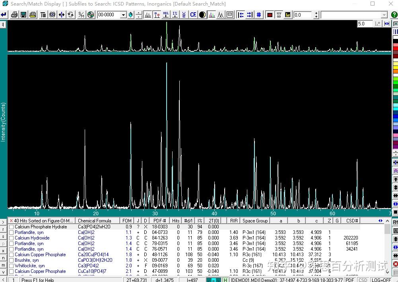This screenshot has width=398, height=282.
Task: Click the CF toolbar button
Action: point(193,15)
